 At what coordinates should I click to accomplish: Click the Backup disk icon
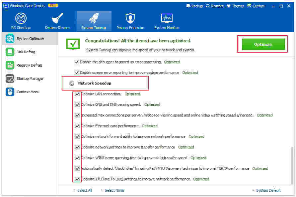pos(188,6)
